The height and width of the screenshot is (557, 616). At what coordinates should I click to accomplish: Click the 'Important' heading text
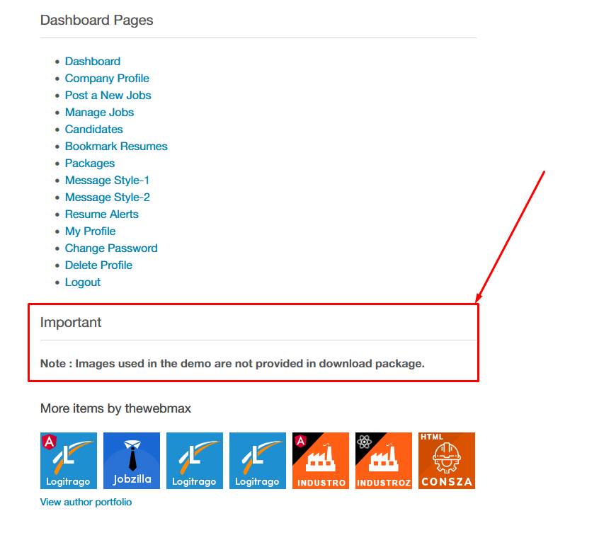(71, 322)
